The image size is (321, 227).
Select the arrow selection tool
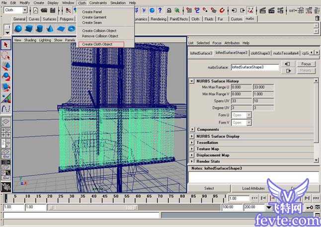pyautogui.click(x=6, y=45)
